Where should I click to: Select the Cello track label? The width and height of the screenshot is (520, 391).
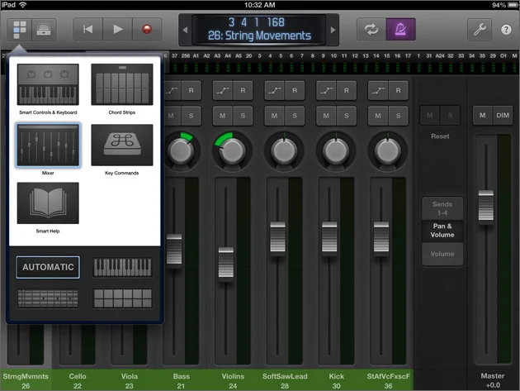coord(78,380)
